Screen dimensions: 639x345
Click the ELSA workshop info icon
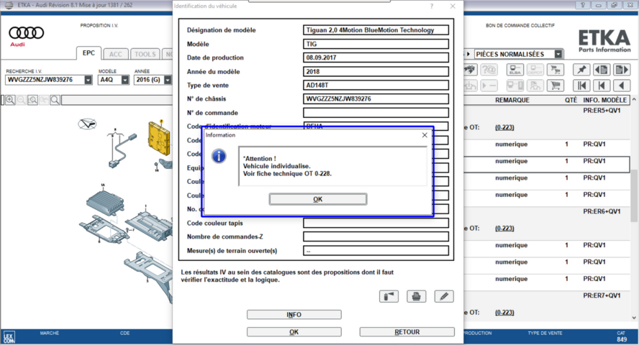click(x=515, y=70)
